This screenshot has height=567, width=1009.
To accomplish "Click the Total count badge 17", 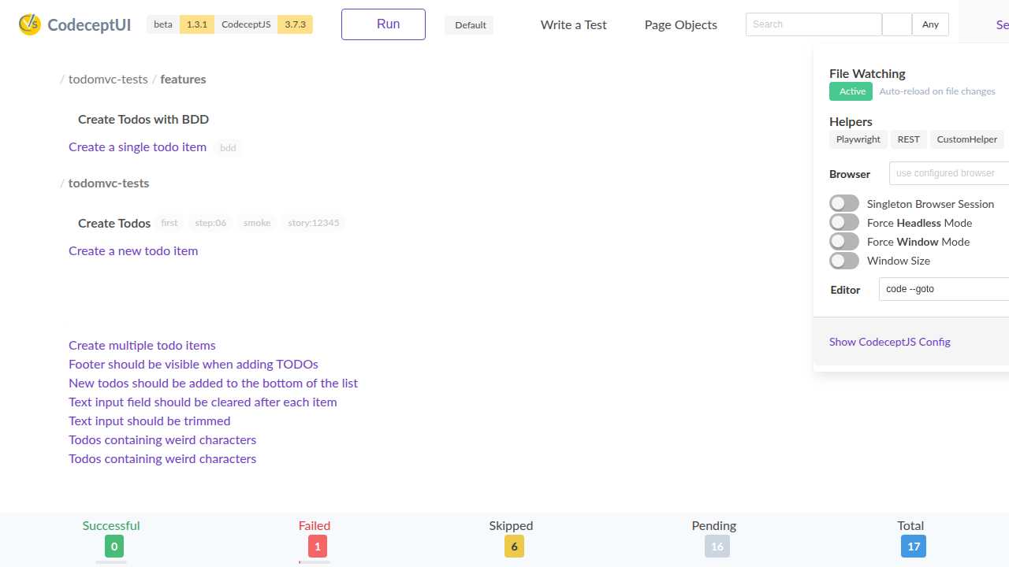I will pyautogui.click(x=914, y=547).
